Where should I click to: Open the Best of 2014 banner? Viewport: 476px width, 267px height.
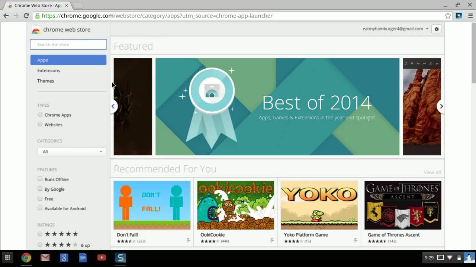(277, 107)
